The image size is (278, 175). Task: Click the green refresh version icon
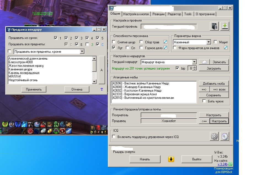(230, 164)
